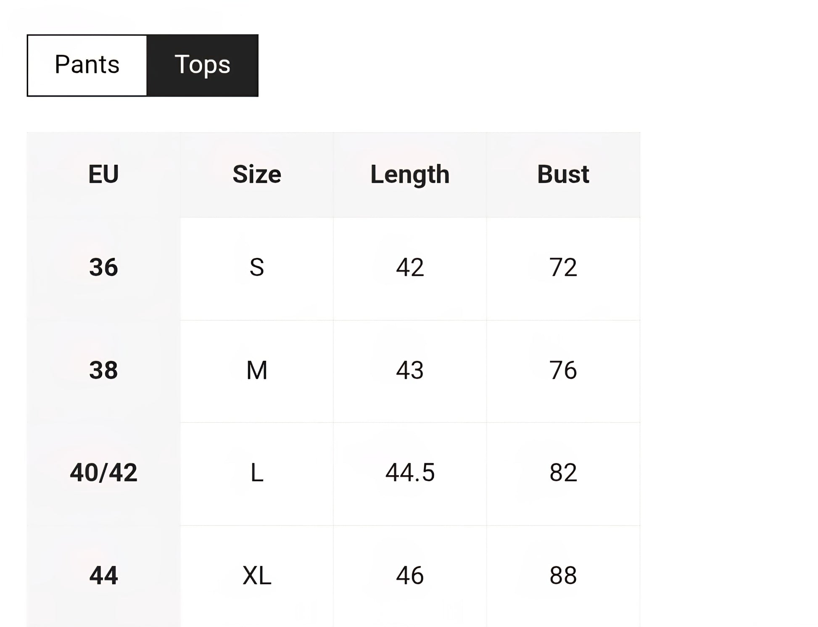Click the 44.5 length value
Screen dimensions: 818x627
tap(410, 473)
